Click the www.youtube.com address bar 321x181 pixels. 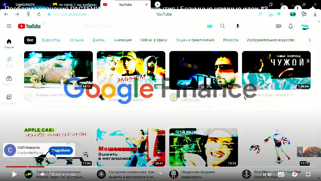tap(70, 14)
